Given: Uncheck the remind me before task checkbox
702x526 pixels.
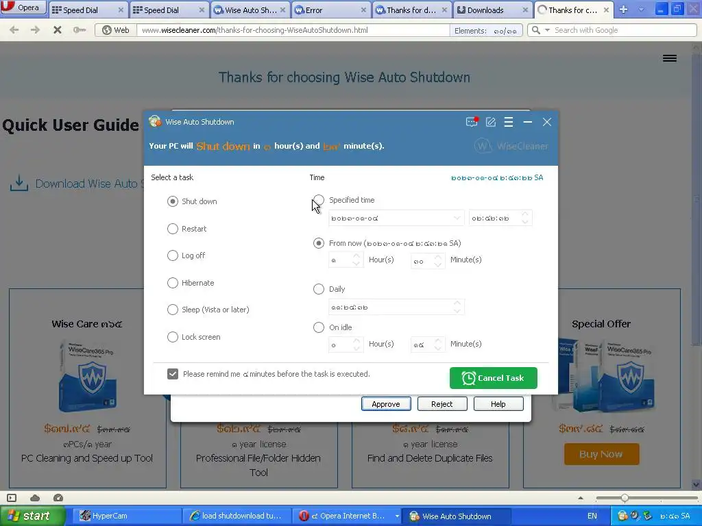Looking at the screenshot, I should pos(173,374).
